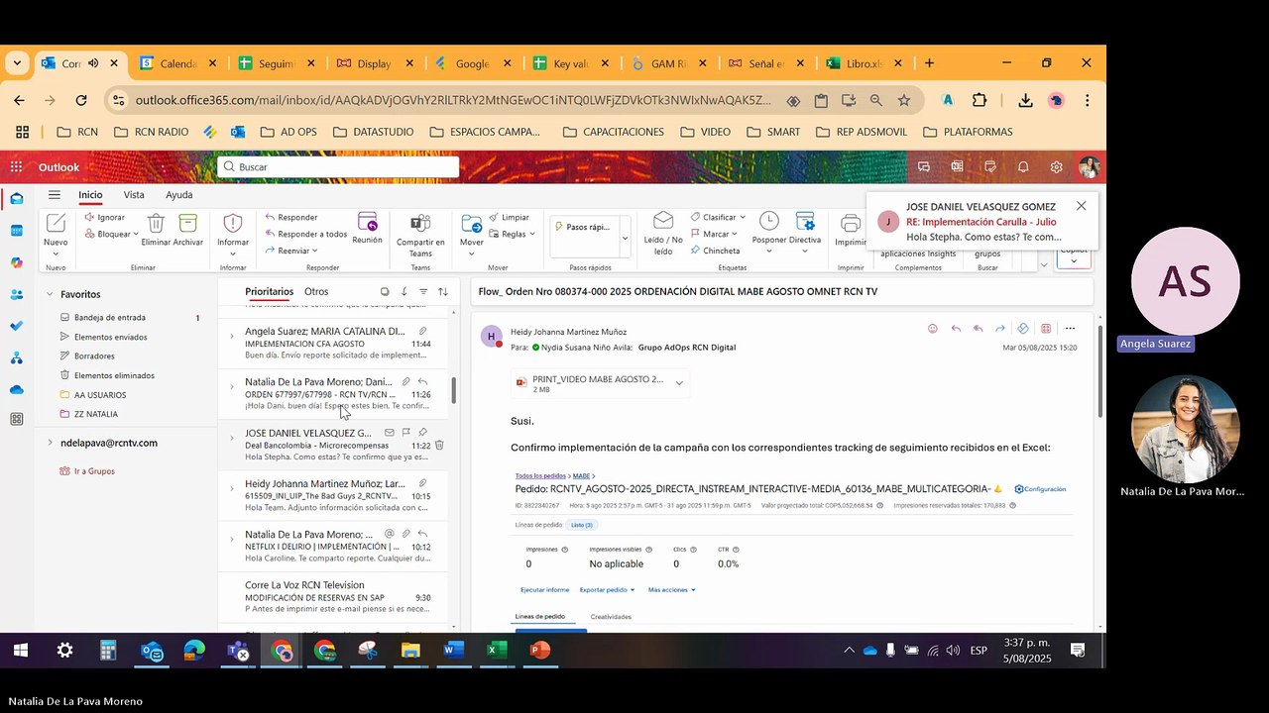The image size is (1269, 713).
Task: Open OneDrive cloud icon in left rail
Action: (x=17, y=389)
